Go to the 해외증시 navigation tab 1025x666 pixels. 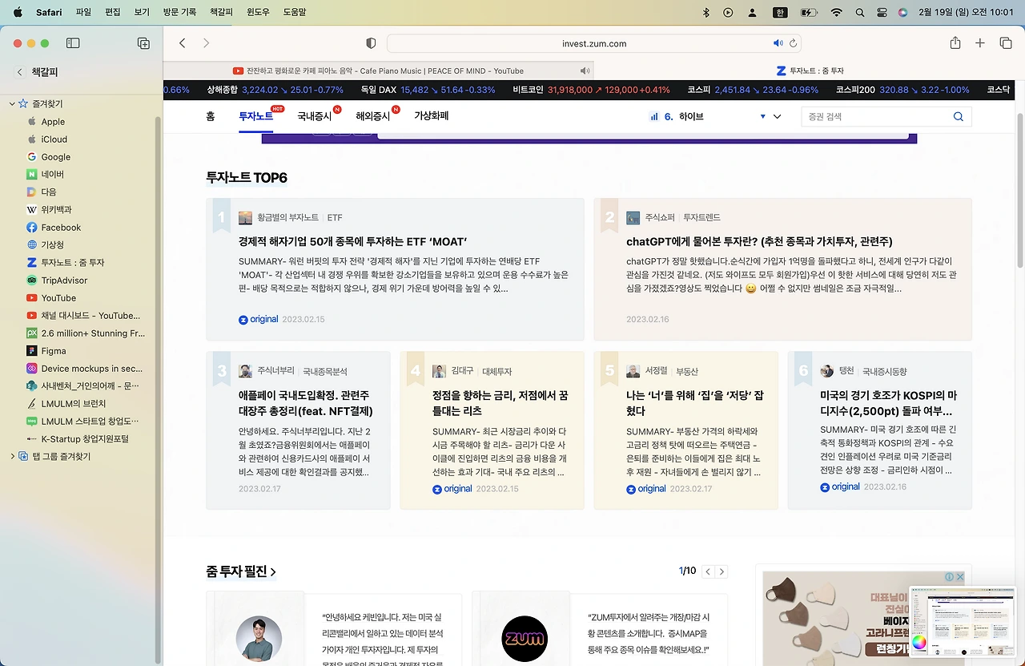[373, 117]
